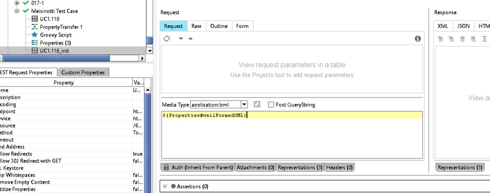Click the properties table vertical scrollbar
Viewport: 490px width, 193px height.
tap(148, 143)
